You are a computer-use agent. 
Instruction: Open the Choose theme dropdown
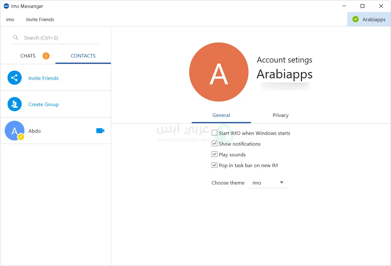(268, 183)
